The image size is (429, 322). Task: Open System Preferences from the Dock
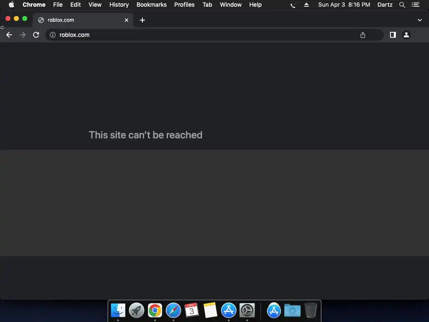pyautogui.click(x=247, y=310)
